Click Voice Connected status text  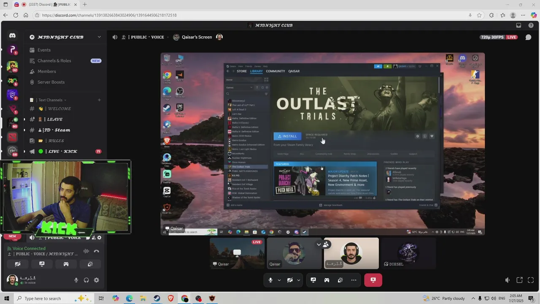(x=29, y=249)
